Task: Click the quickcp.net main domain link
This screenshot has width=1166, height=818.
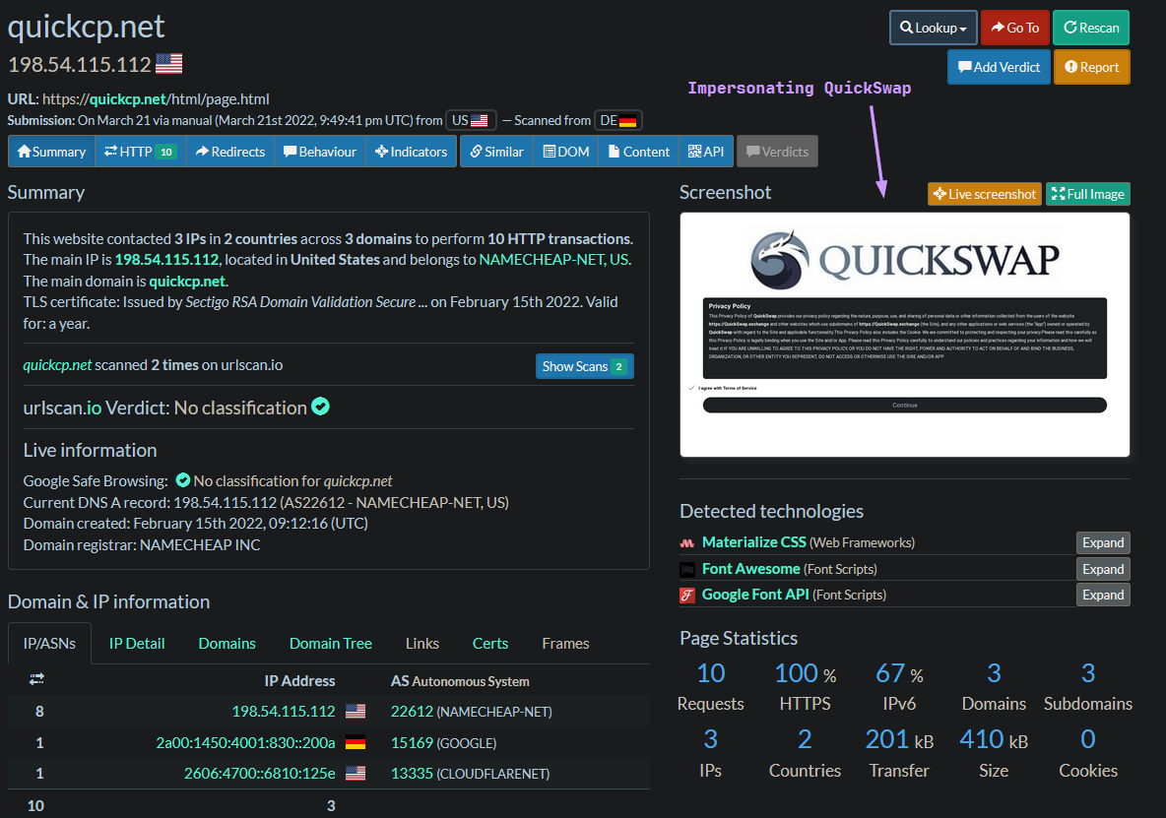Action: [x=187, y=282]
